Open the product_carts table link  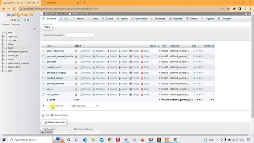[54, 67]
